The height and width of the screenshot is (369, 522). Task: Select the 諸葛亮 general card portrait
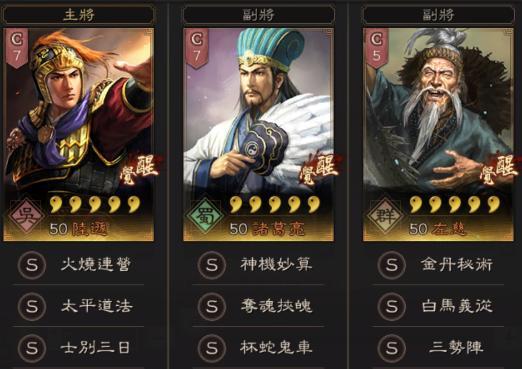click(x=258, y=134)
